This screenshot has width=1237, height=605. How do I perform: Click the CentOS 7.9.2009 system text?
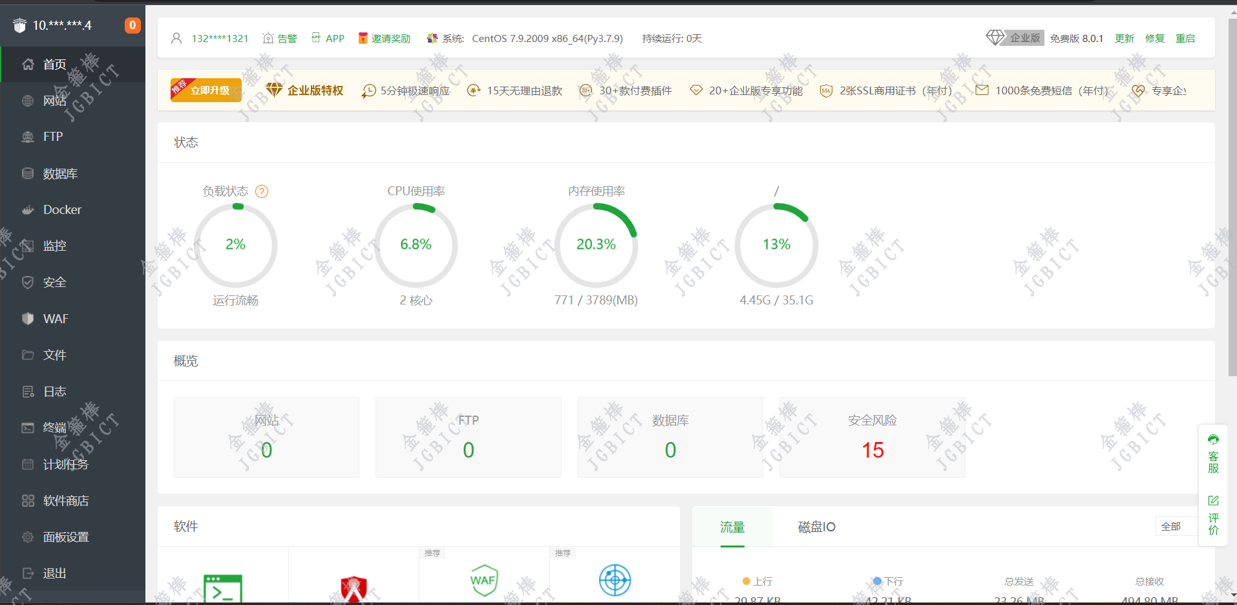(547, 38)
